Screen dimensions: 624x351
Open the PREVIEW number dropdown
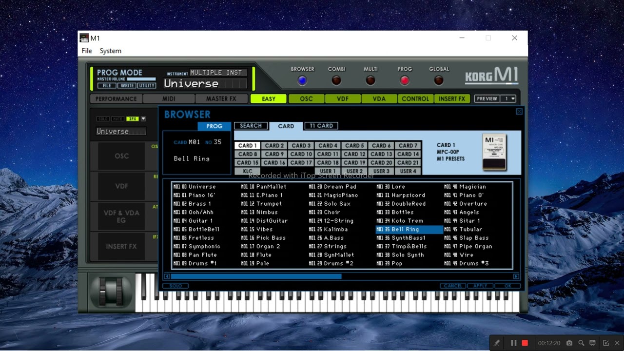tap(509, 98)
